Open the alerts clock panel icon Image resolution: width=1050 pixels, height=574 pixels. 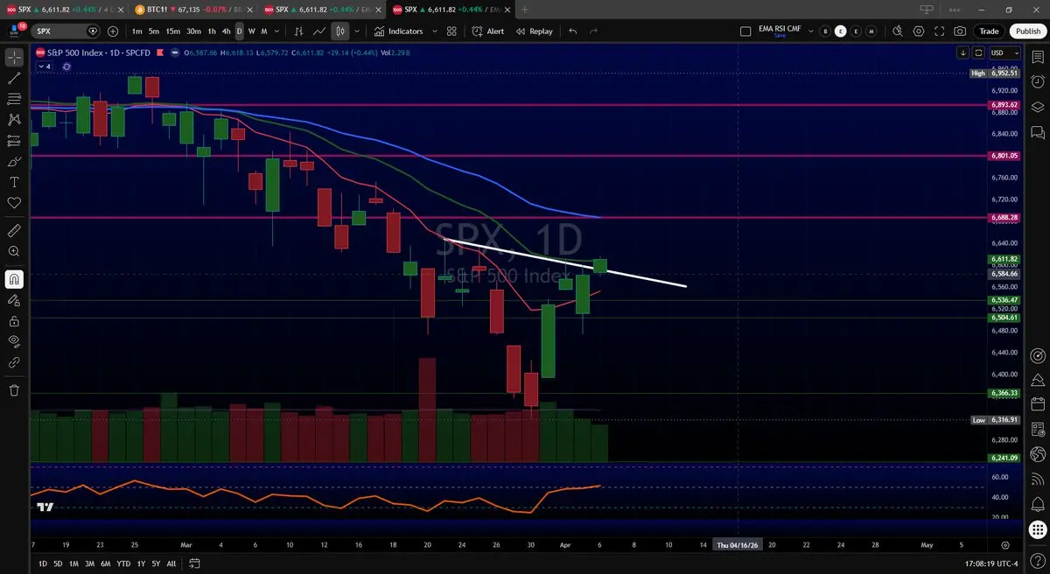pyautogui.click(x=1037, y=82)
